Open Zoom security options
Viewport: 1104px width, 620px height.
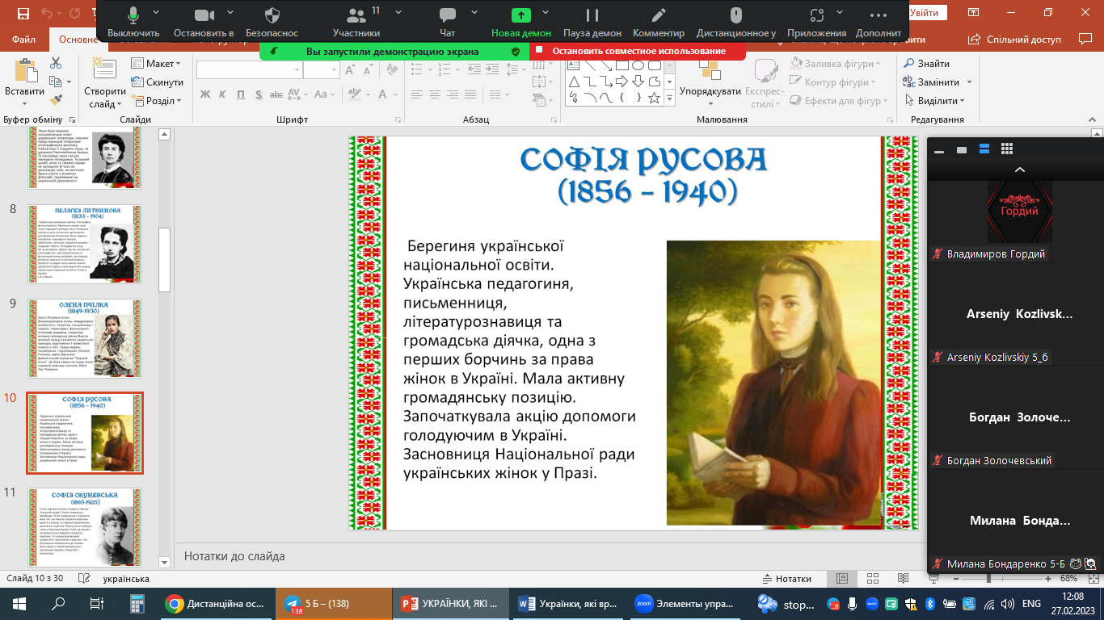click(x=272, y=22)
